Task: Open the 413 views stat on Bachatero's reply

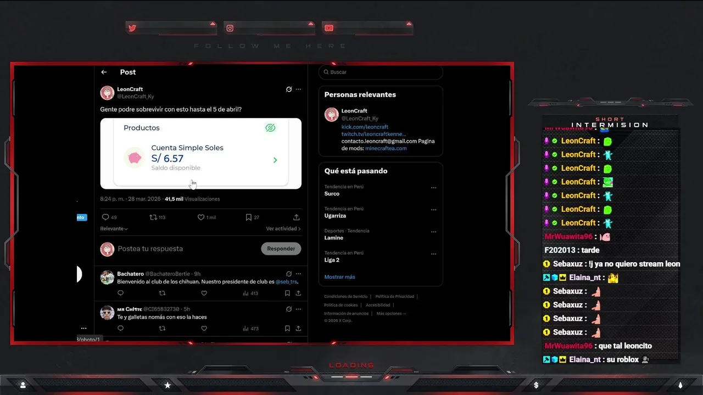Action: pos(250,294)
